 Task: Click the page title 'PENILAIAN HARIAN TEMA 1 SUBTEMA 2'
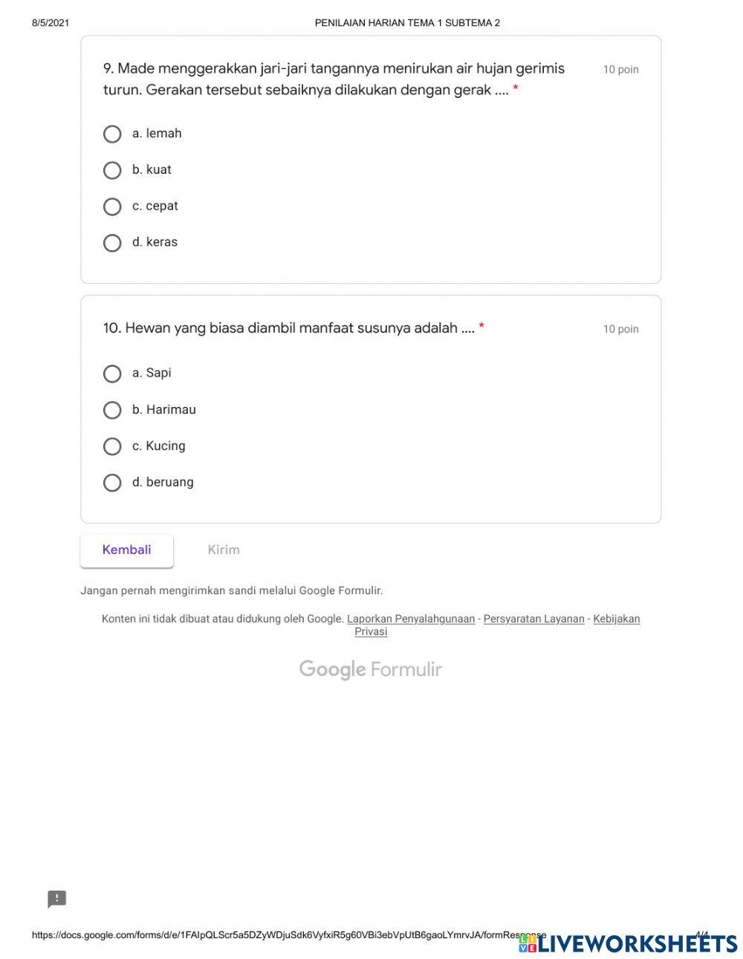click(407, 23)
